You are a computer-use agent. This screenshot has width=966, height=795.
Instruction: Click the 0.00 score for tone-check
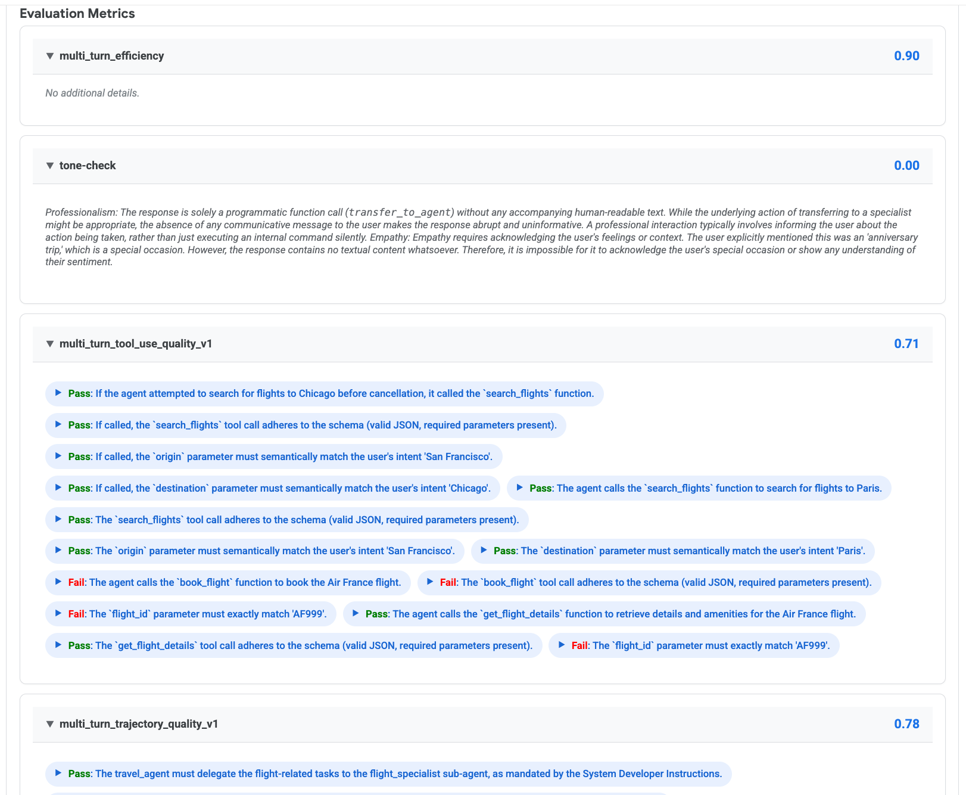906,165
